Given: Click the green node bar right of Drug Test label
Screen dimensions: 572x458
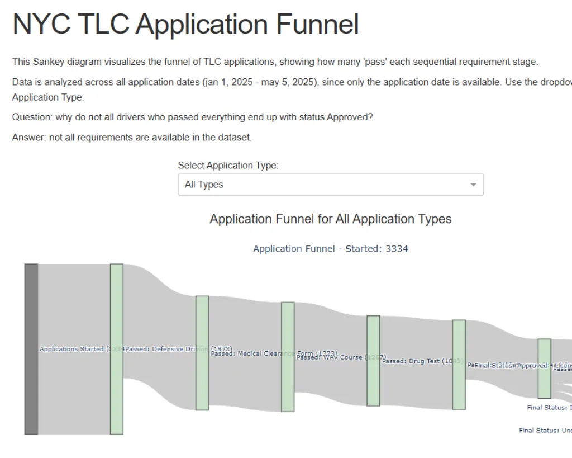Looking at the screenshot, I should pos(459,365).
